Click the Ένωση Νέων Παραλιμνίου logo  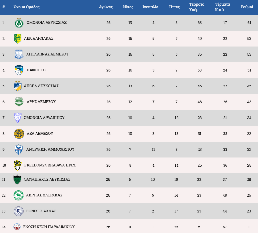[17, 227]
